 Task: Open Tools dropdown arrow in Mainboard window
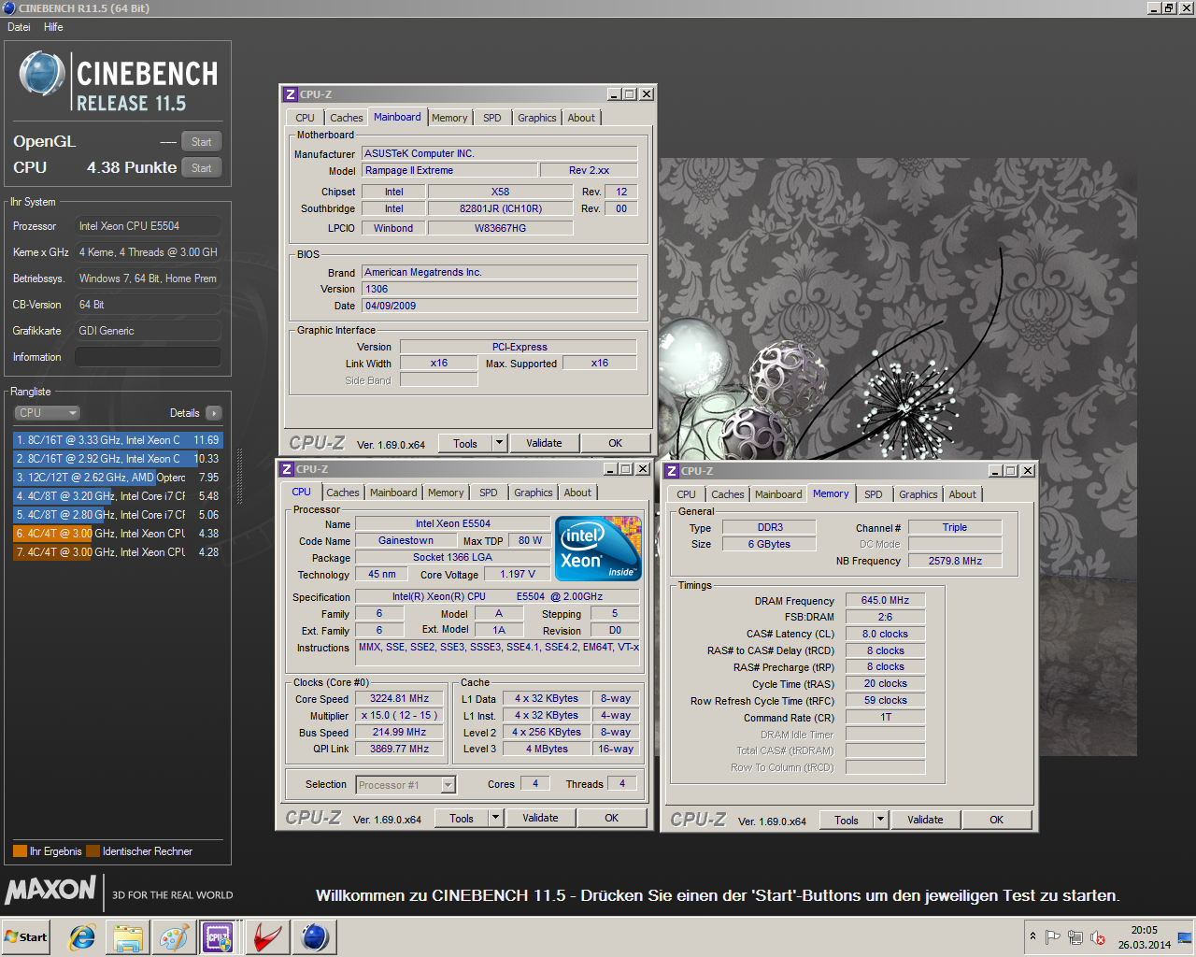(500, 443)
